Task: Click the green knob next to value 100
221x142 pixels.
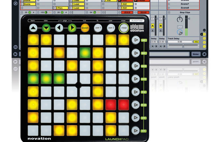Action: tap(46, 13)
